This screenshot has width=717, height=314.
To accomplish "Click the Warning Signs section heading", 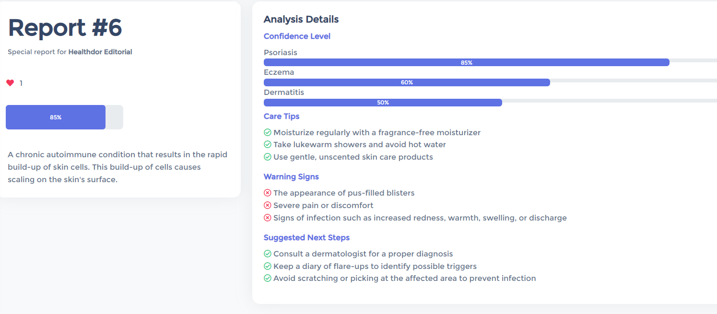I will 291,177.
